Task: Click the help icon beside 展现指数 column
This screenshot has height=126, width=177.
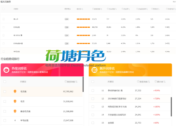Action: coord(93,9)
